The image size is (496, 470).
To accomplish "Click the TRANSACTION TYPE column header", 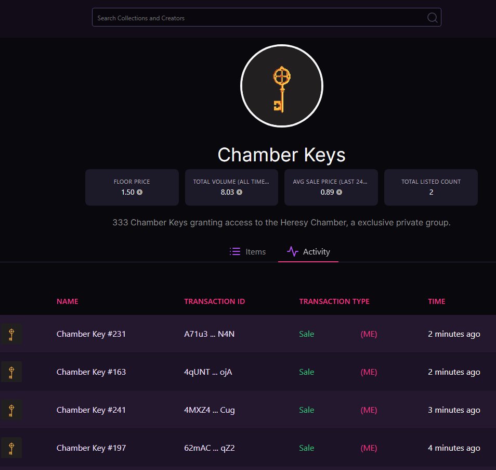I will click(334, 301).
